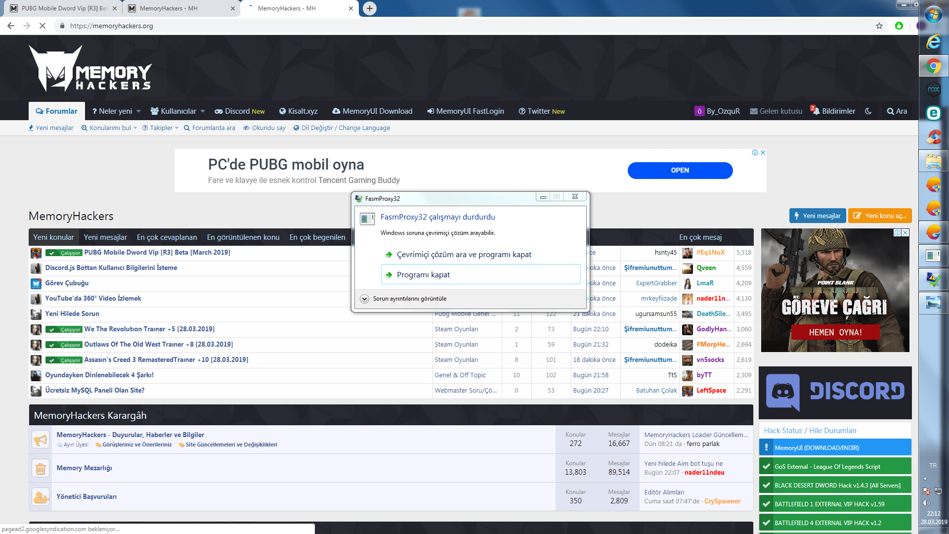The height and width of the screenshot is (534, 949).
Task: Click the megaphone icon for Duyurular forum
Action: [x=41, y=439]
